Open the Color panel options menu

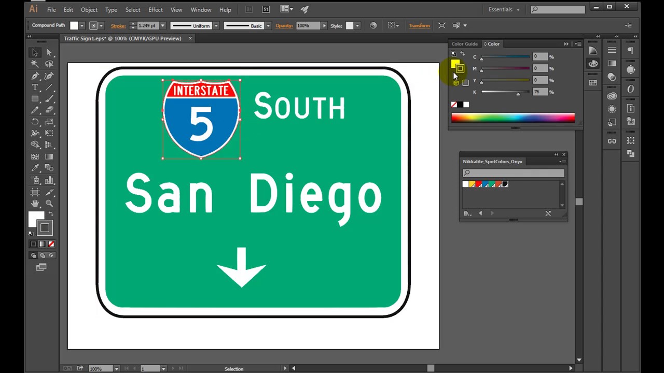click(x=578, y=44)
